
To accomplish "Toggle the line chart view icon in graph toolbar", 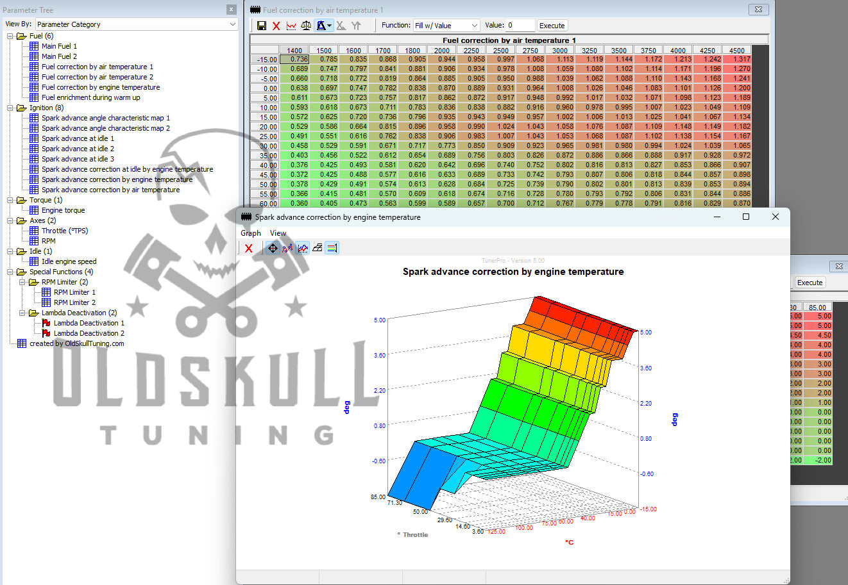I will pos(302,248).
